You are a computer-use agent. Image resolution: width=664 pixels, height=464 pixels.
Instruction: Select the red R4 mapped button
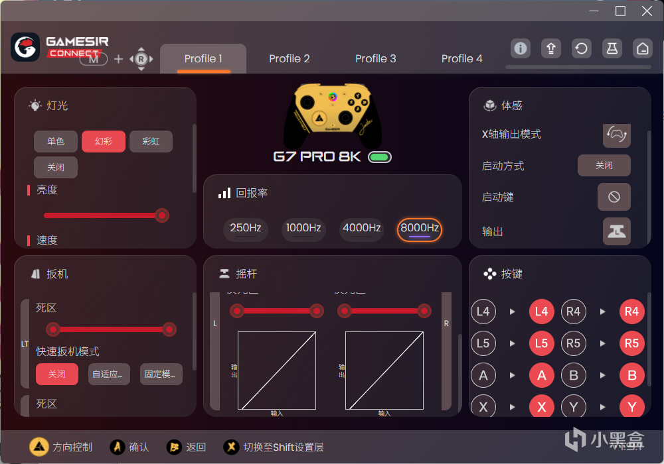[x=632, y=312]
